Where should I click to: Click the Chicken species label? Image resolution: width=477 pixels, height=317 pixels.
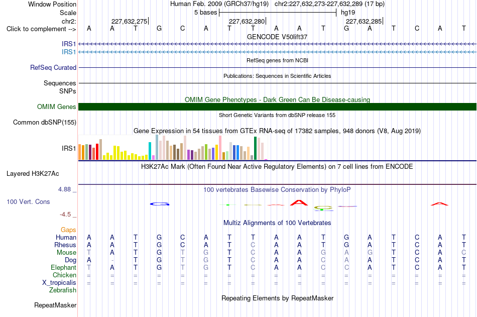(64, 275)
